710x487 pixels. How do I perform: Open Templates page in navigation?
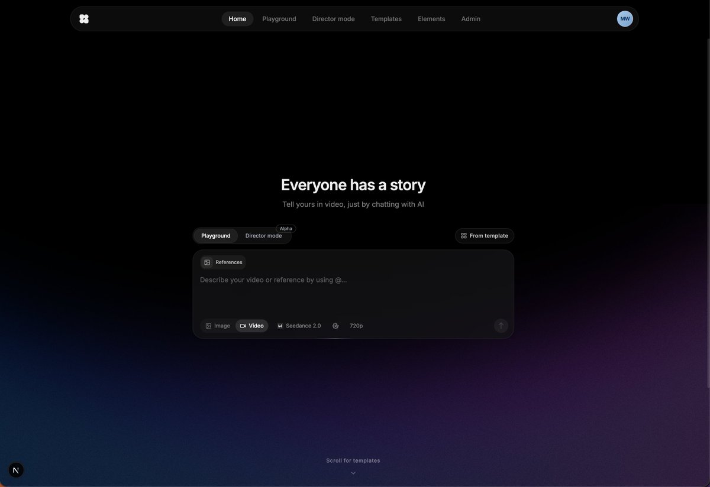click(x=386, y=19)
